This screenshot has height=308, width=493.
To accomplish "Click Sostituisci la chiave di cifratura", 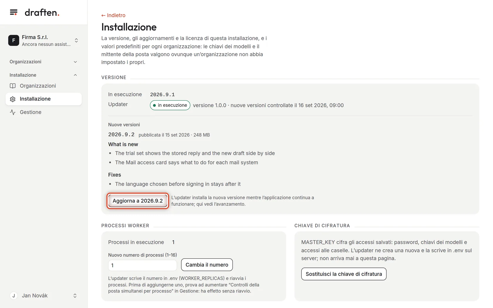I will click(344, 274).
